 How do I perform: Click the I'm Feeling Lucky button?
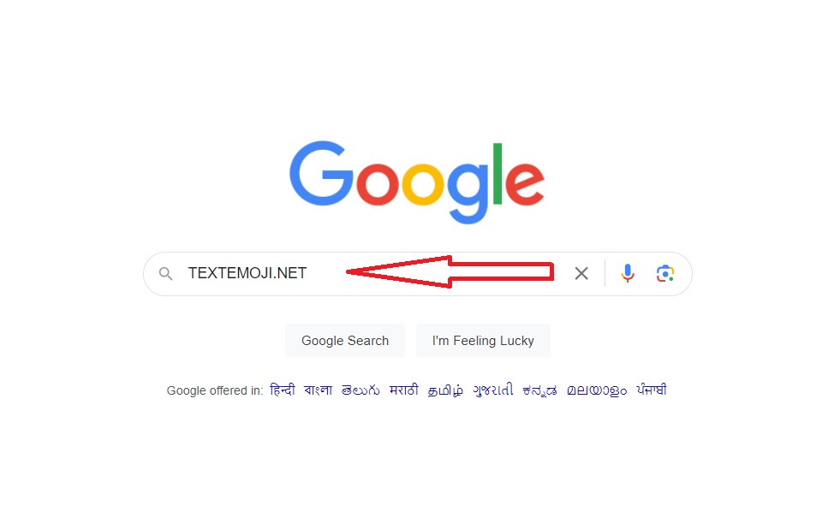(x=483, y=341)
